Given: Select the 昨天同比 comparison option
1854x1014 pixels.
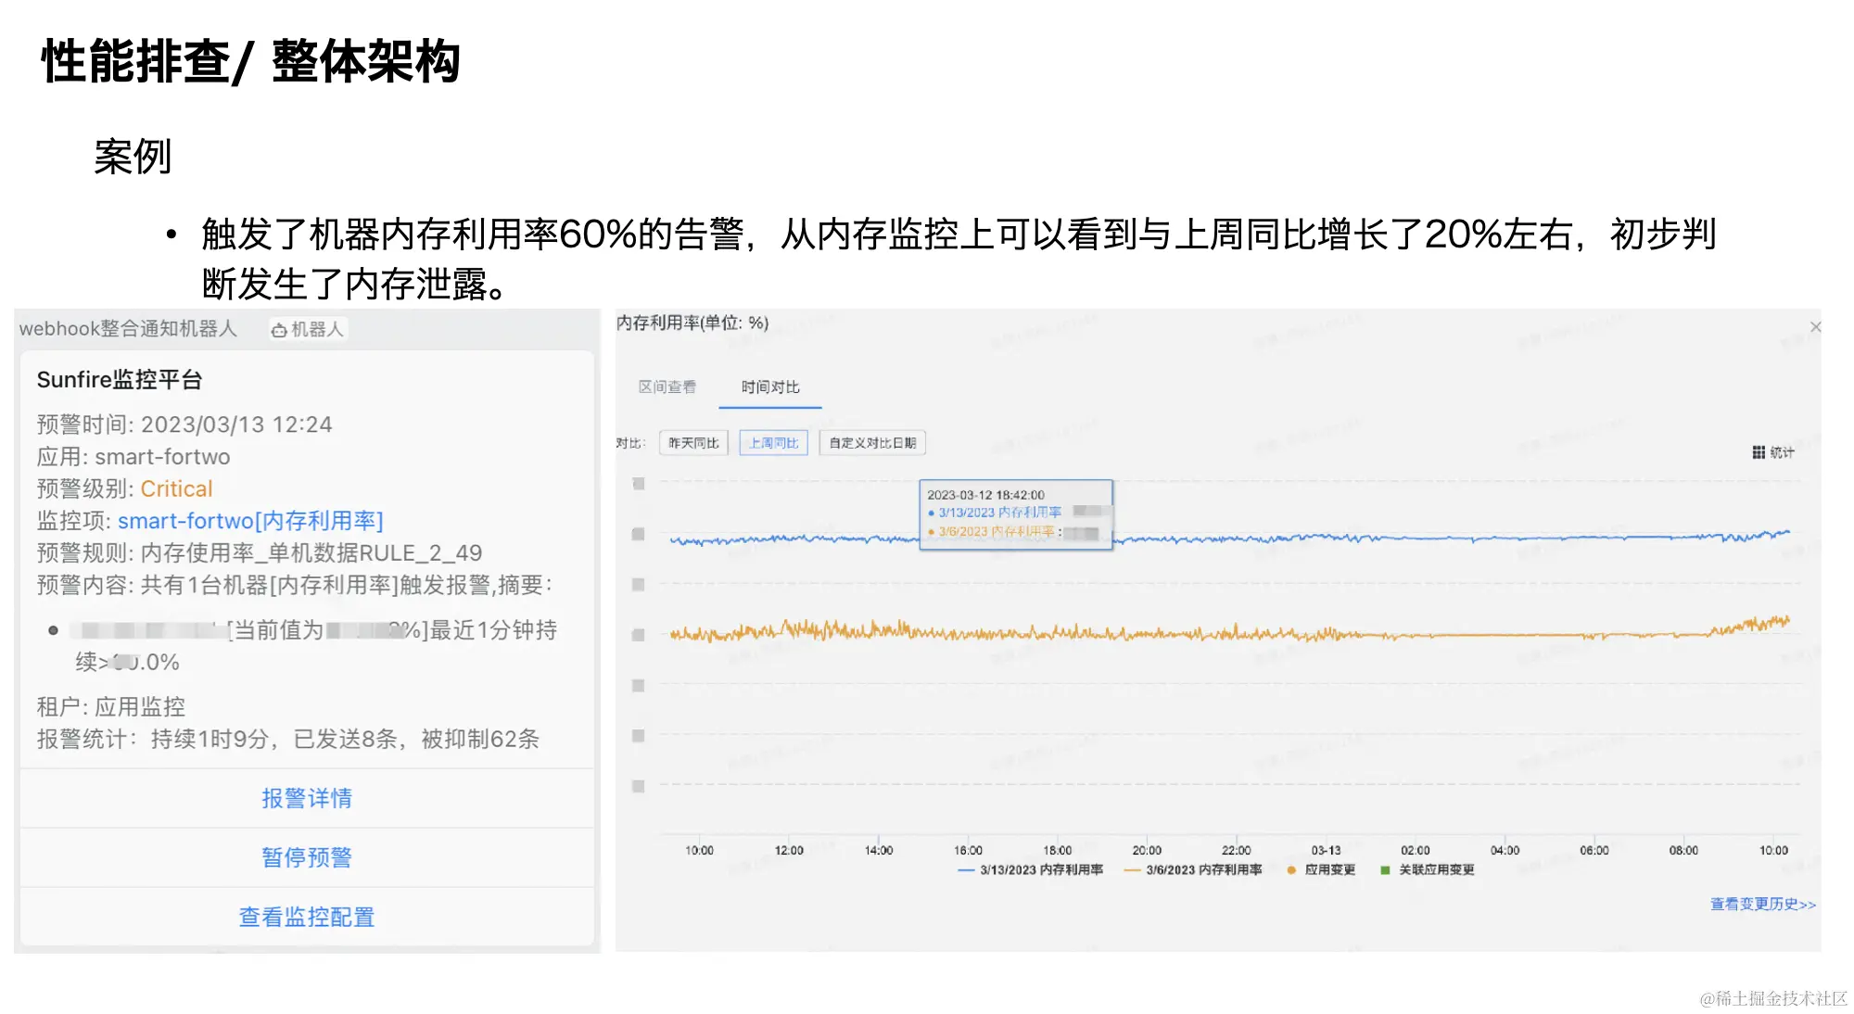Looking at the screenshot, I should [693, 443].
